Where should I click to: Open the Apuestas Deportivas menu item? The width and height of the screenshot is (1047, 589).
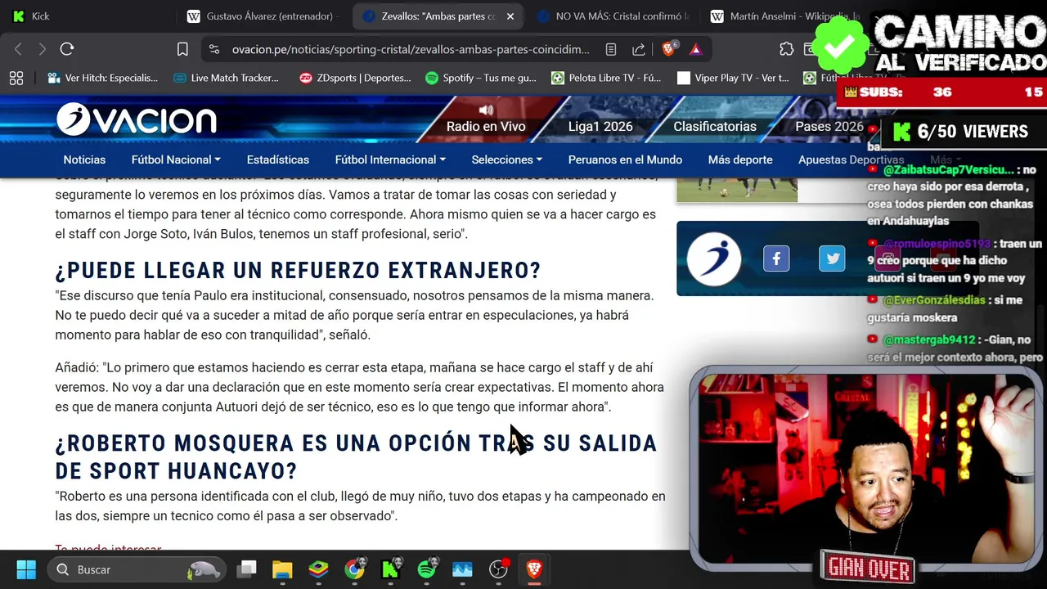point(851,160)
